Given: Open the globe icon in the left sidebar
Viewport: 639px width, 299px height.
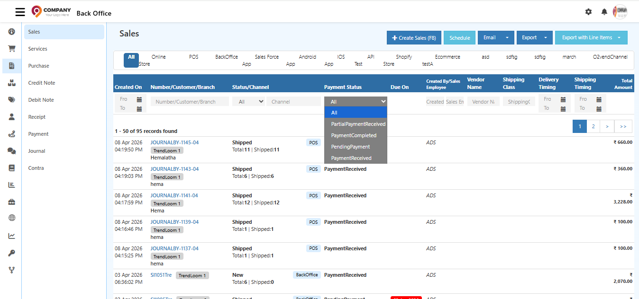Looking at the screenshot, I should (x=11, y=218).
